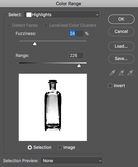Click the Range value input field
138x167 pixels.
coord(76,56)
